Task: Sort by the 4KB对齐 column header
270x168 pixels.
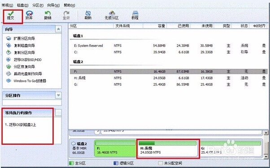Action: [x=258, y=26]
